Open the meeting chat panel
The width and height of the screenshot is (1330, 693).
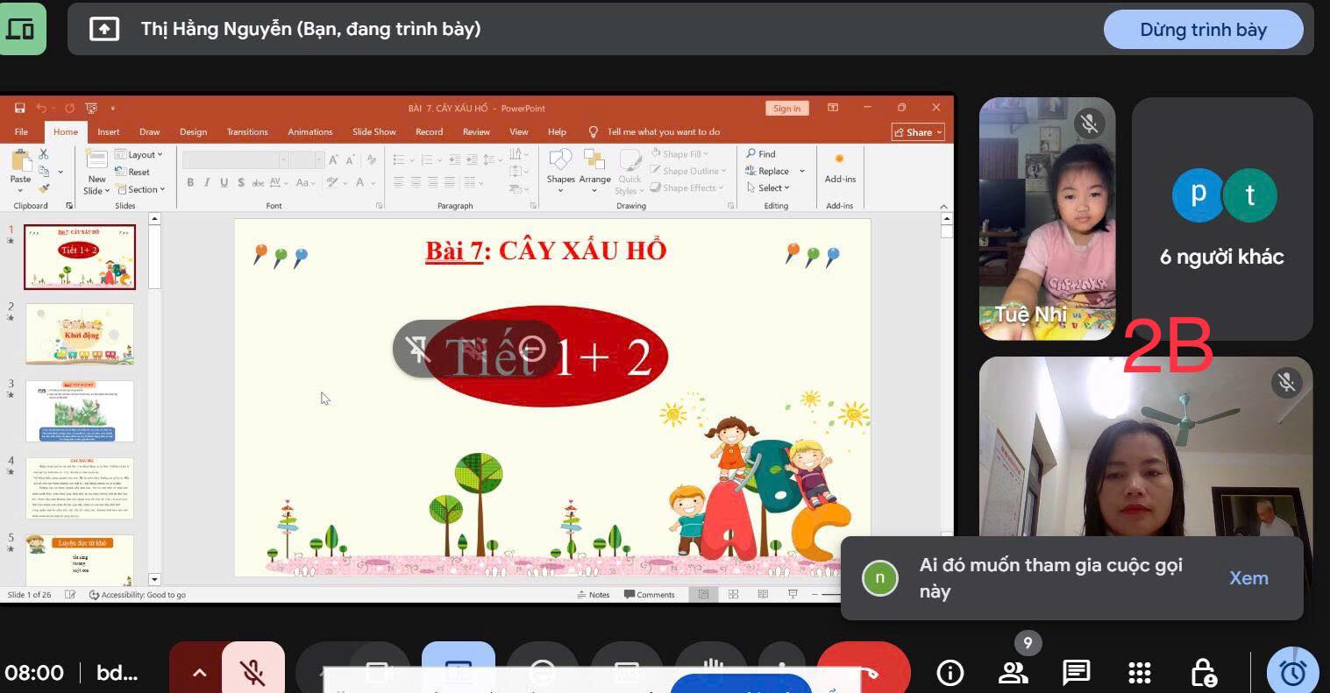(x=1076, y=672)
